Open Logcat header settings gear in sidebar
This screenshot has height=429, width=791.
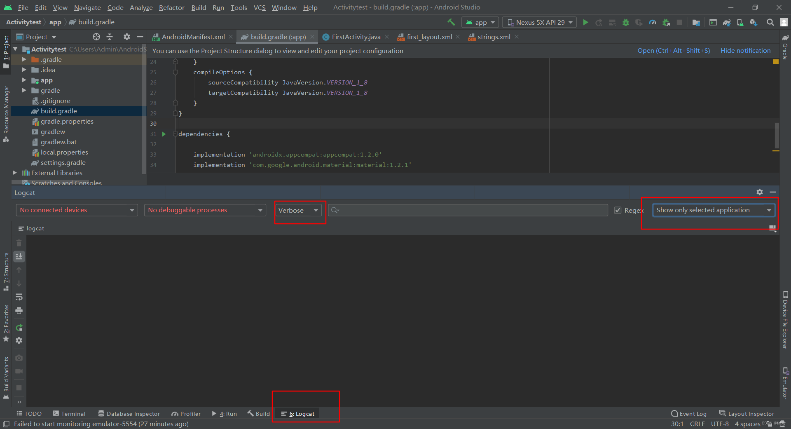(x=19, y=340)
